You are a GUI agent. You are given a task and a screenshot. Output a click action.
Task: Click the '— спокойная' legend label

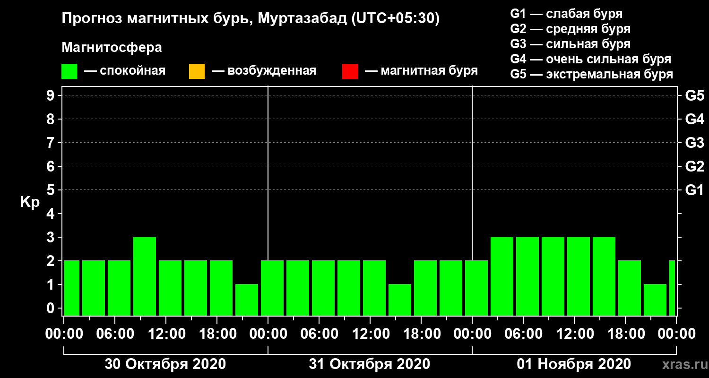[x=125, y=71]
